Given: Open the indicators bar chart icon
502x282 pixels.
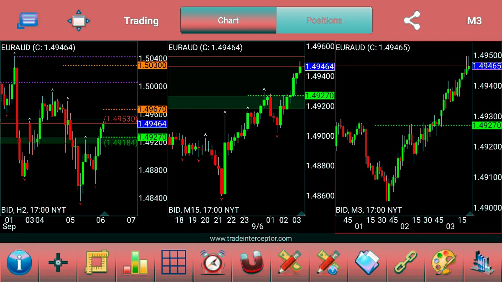Looking at the screenshot, I should coord(135,263).
